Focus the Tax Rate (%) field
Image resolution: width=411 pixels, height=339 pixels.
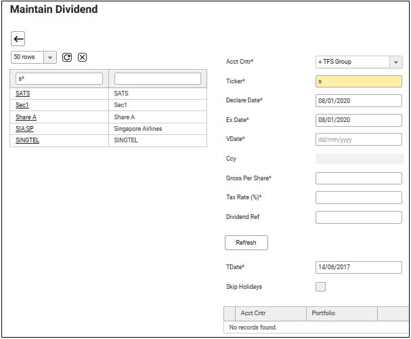[358, 198]
